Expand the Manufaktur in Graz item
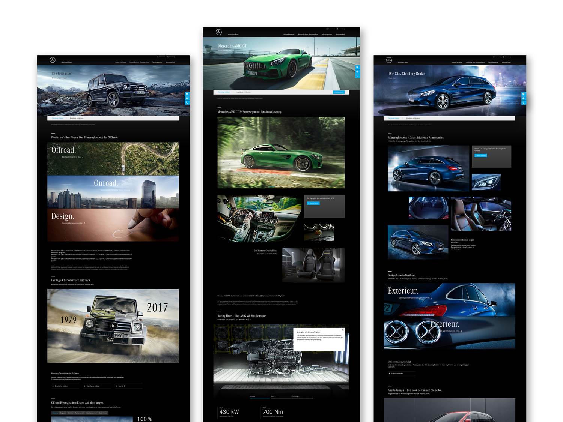Screen dimensions: 563x422 point(85,386)
